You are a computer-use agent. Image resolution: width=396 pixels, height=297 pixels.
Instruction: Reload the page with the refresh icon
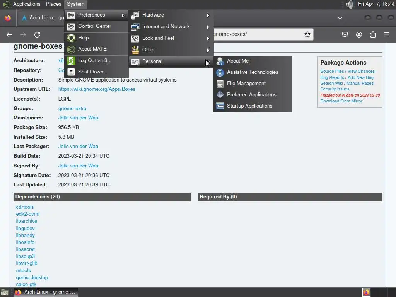pos(37,34)
